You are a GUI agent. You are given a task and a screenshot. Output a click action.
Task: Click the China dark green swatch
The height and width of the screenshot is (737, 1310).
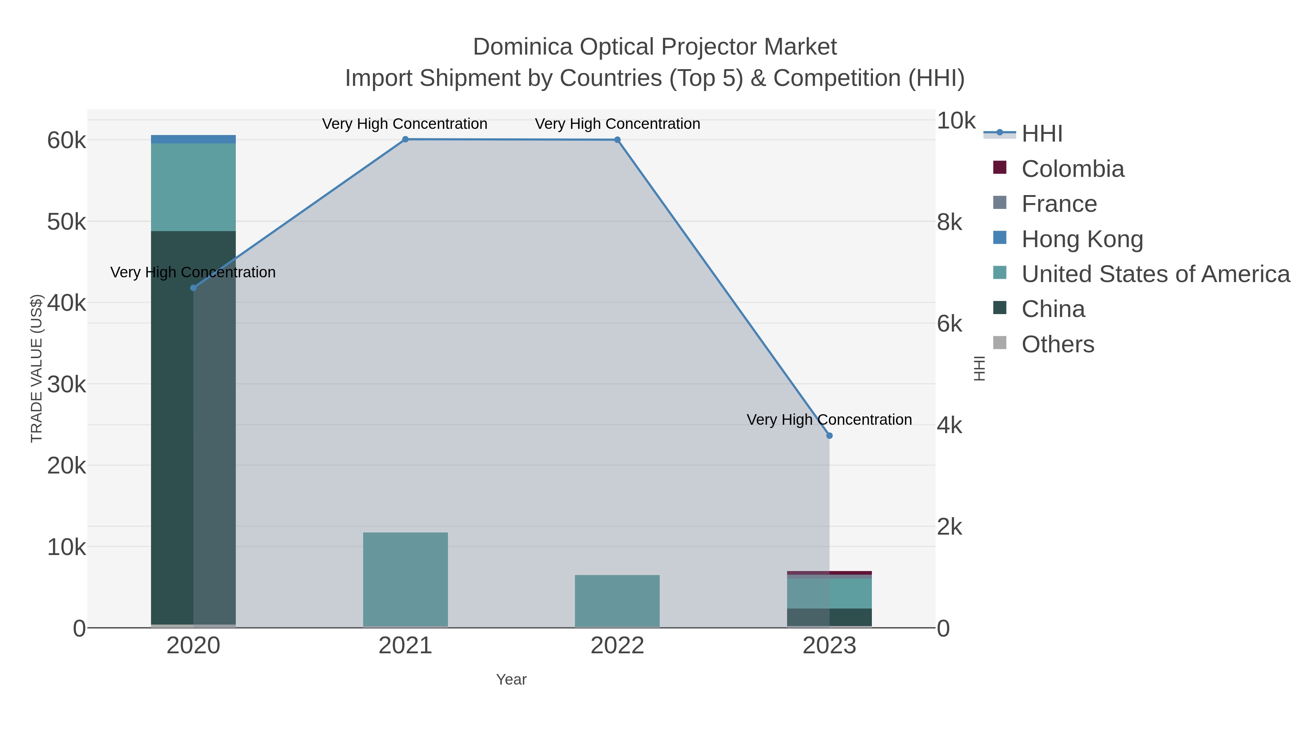tap(999, 308)
